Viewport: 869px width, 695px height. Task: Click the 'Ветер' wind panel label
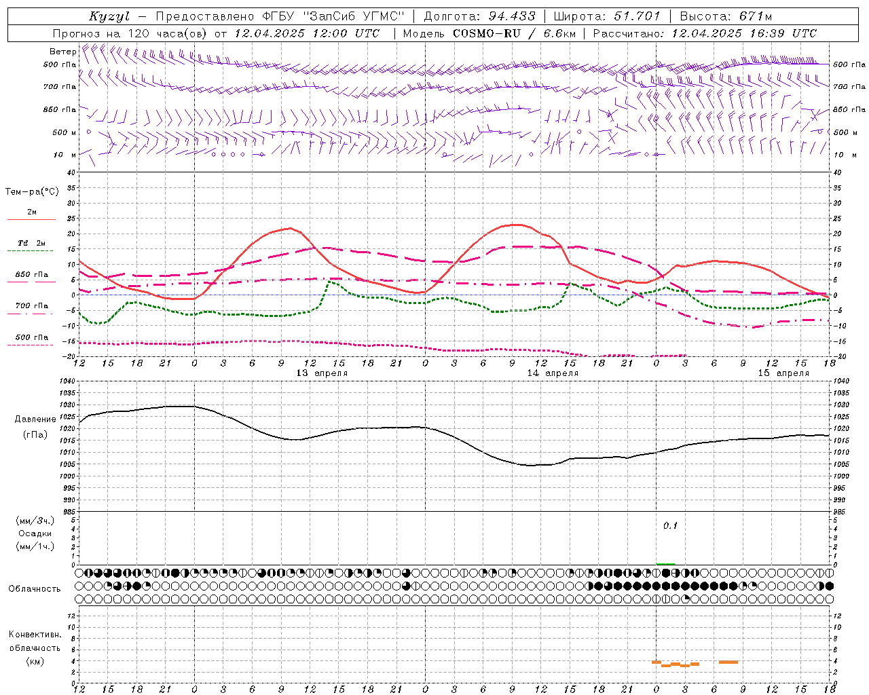[62, 52]
